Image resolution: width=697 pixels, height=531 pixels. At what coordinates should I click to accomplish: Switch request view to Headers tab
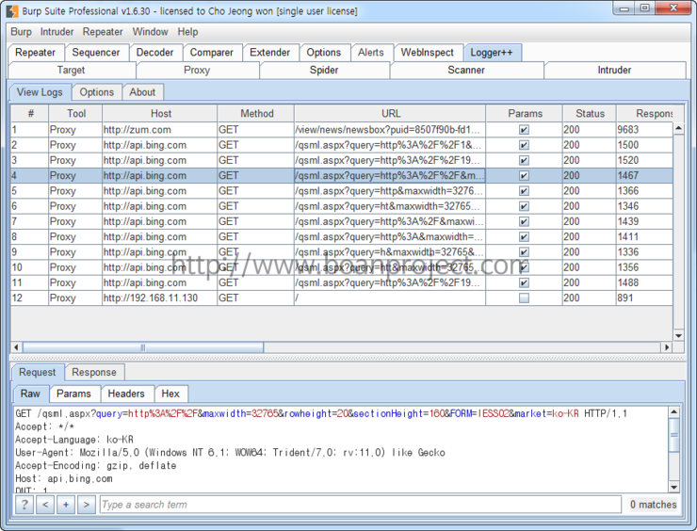126,394
